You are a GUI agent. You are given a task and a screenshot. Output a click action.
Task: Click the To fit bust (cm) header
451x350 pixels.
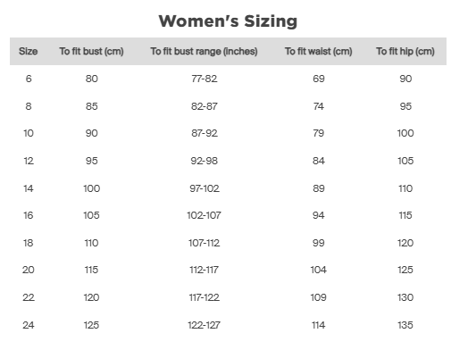[91, 51]
